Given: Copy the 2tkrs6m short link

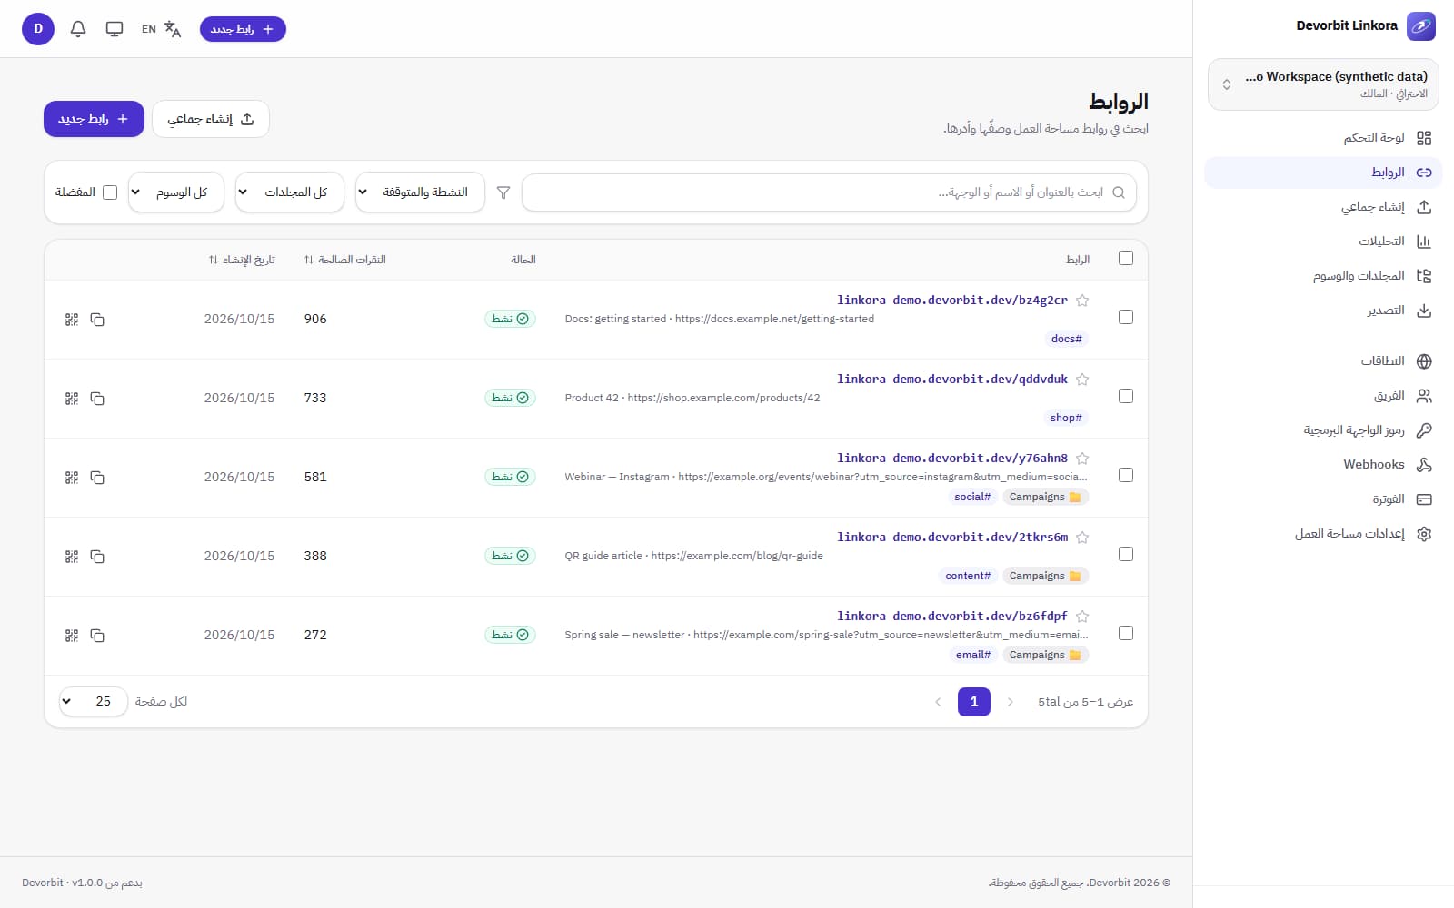Looking at the screenshot, I should coord(97,557).
